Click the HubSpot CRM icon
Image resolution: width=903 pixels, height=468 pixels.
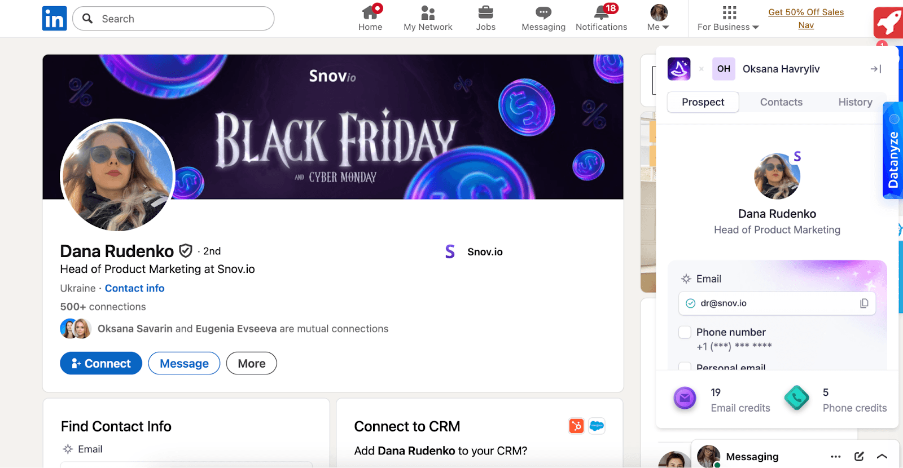point(576,426)
